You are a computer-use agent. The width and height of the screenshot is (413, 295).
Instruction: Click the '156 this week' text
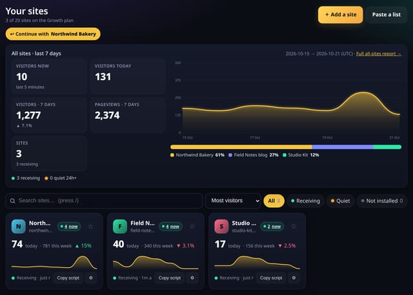tap(259, 246)
